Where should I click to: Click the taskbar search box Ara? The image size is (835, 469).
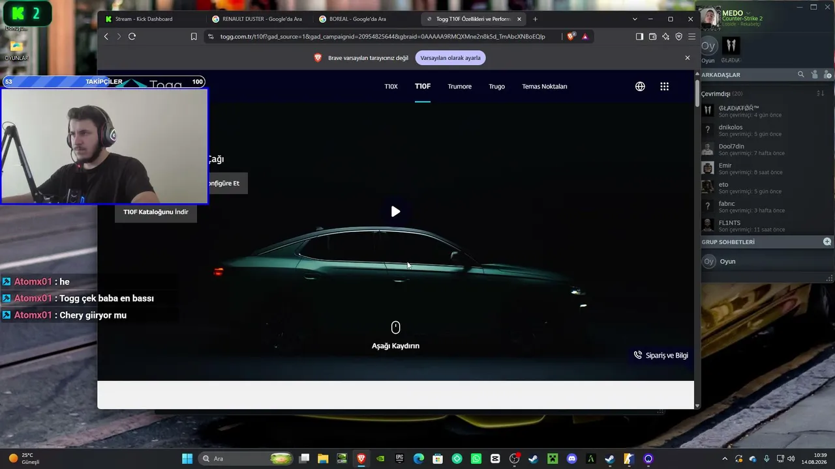click(x=246, y=459)
